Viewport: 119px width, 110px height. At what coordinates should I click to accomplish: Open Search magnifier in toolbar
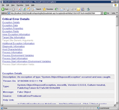34,9
